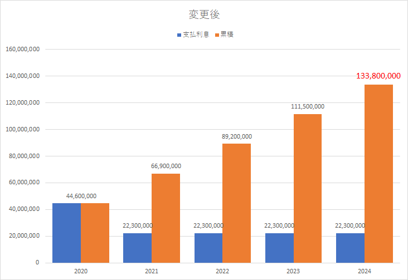
Task: Select the orange 2020 bar
Action: [x=95, y=233]
